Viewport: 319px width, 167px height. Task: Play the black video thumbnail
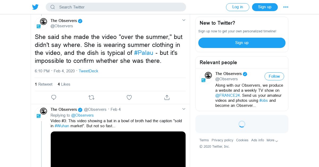[118, 149]
